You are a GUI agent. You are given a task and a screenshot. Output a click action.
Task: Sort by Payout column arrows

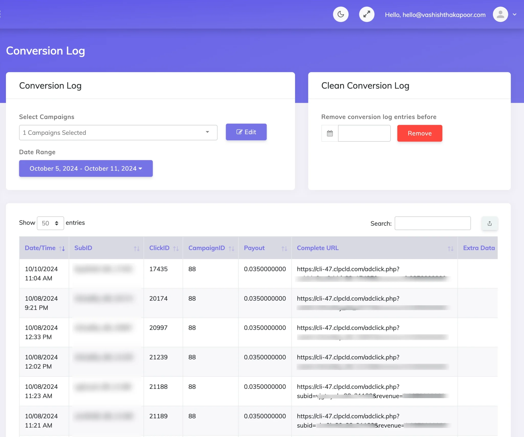pyautogui.click(x=284, y=248)
